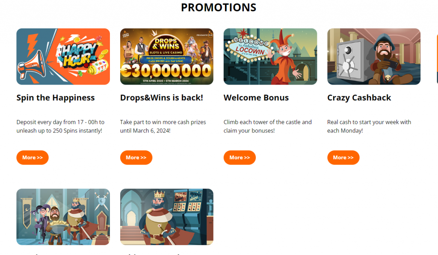Click More under Crazy Cashback
Image resolution: width=438 pixels, height=255 pixels.
coord(343,158)
